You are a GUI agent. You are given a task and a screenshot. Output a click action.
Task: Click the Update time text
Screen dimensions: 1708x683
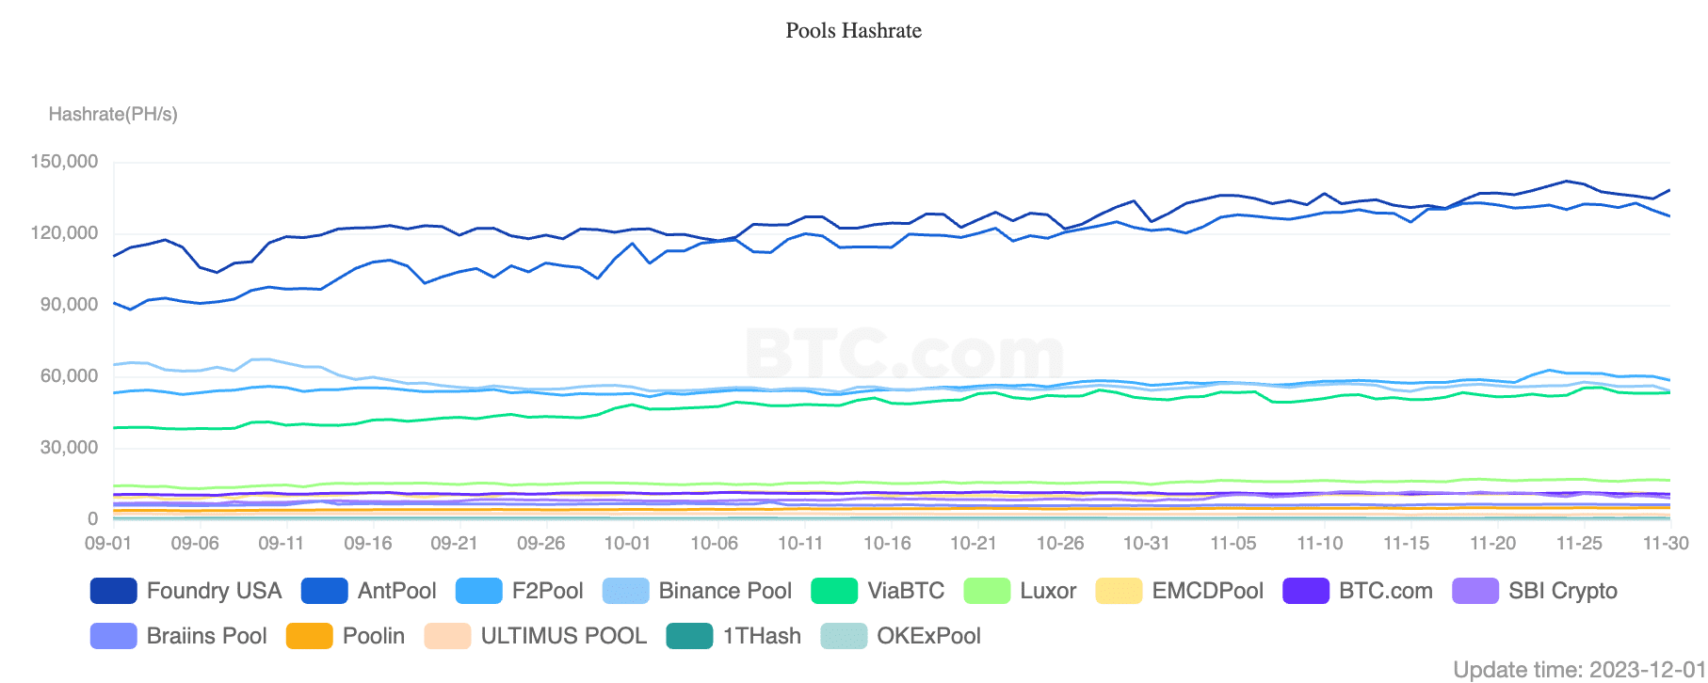1579,670
